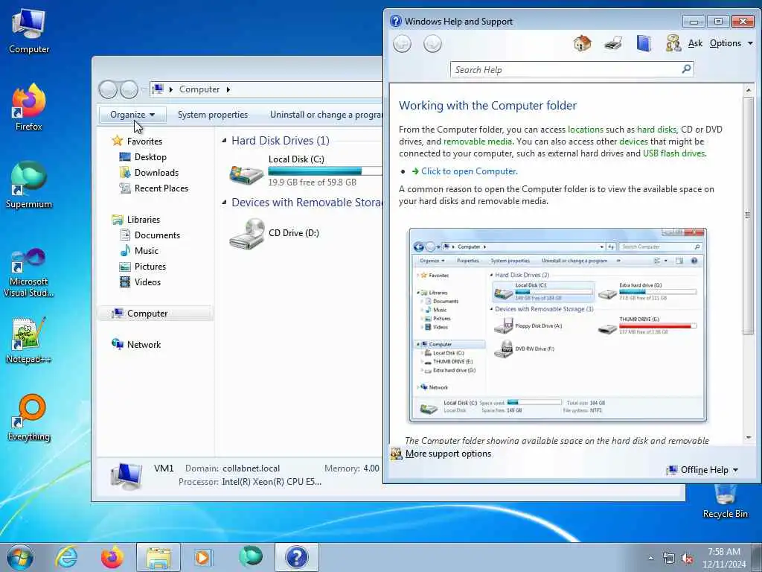Open Browse Help book icon
The image size is (762, 572).
pyautogui.click(x=644, y=43)
